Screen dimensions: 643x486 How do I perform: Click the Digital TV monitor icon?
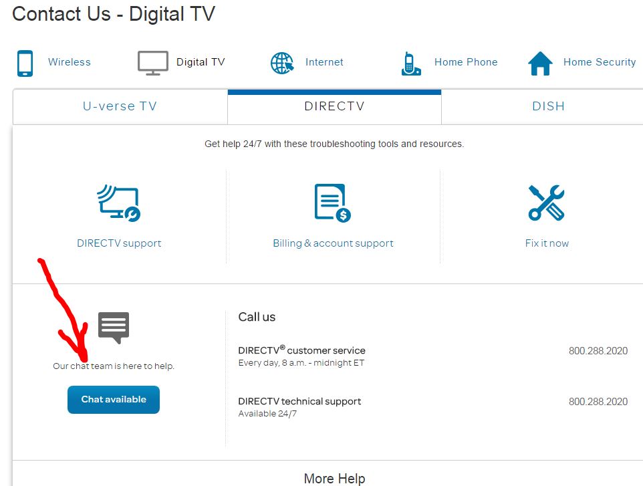click(152, 63)
